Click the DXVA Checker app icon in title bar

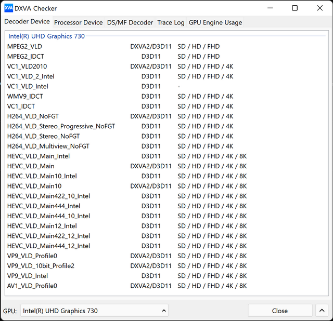point(8,8)
